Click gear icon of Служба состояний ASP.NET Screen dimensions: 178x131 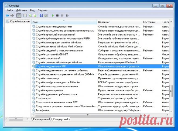34,54
